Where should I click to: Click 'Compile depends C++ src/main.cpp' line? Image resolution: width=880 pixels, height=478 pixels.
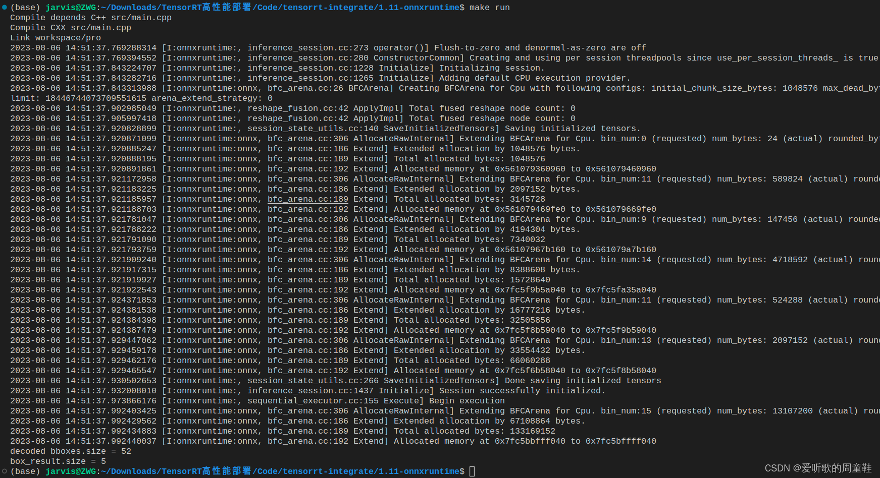pos(91,18)
